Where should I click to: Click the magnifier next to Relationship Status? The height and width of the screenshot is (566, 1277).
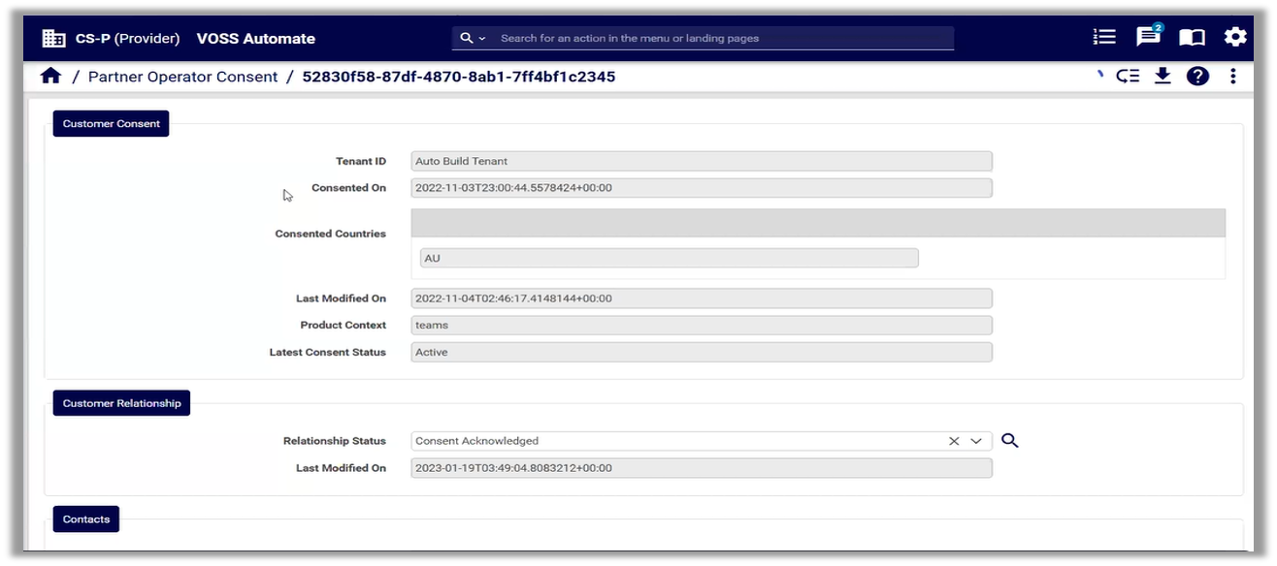coord(1009,441)
